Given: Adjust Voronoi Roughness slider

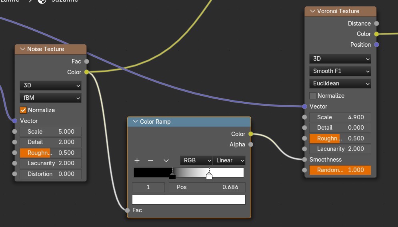Looking at the screenshot, I should (340, 138).
